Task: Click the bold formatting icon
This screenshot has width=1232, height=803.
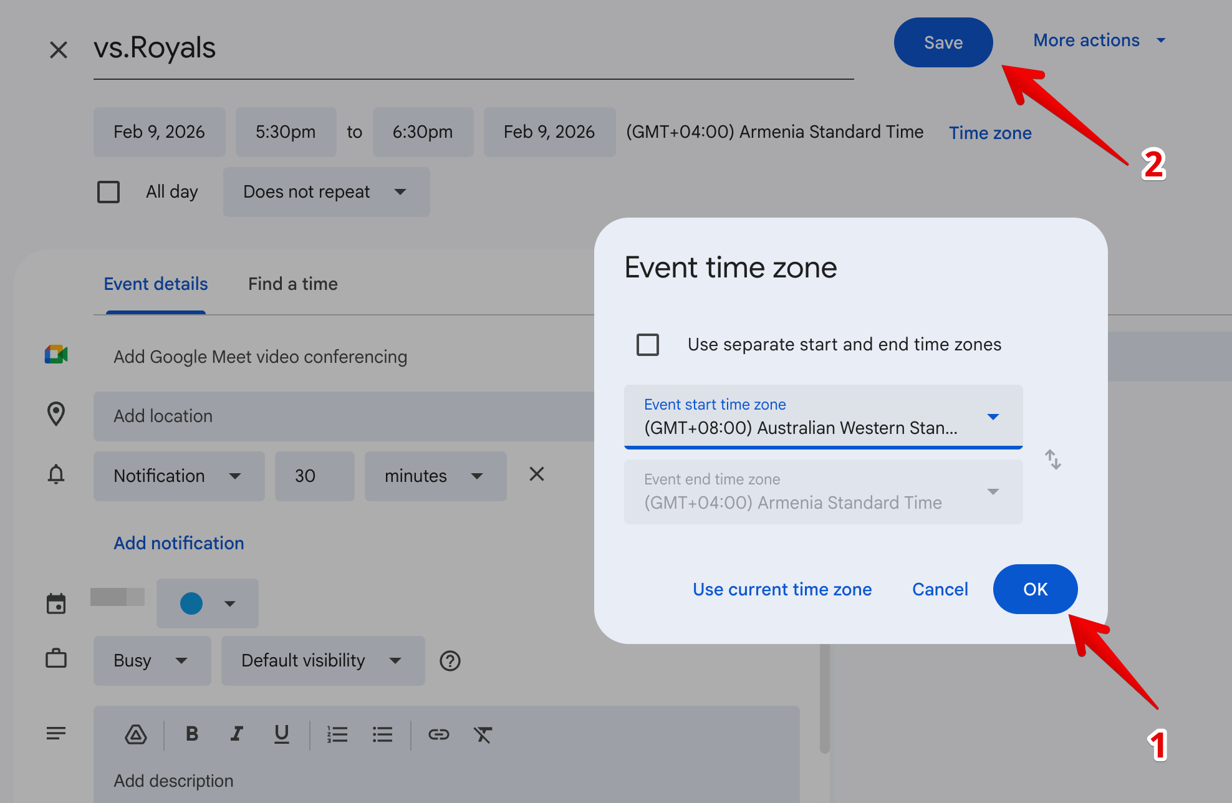Action: point(192,734)
